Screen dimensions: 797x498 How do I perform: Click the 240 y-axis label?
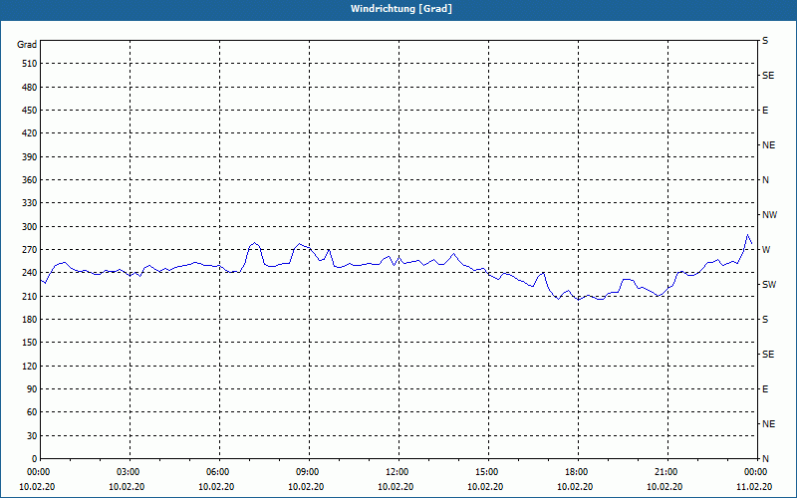[x=29, y=273]
